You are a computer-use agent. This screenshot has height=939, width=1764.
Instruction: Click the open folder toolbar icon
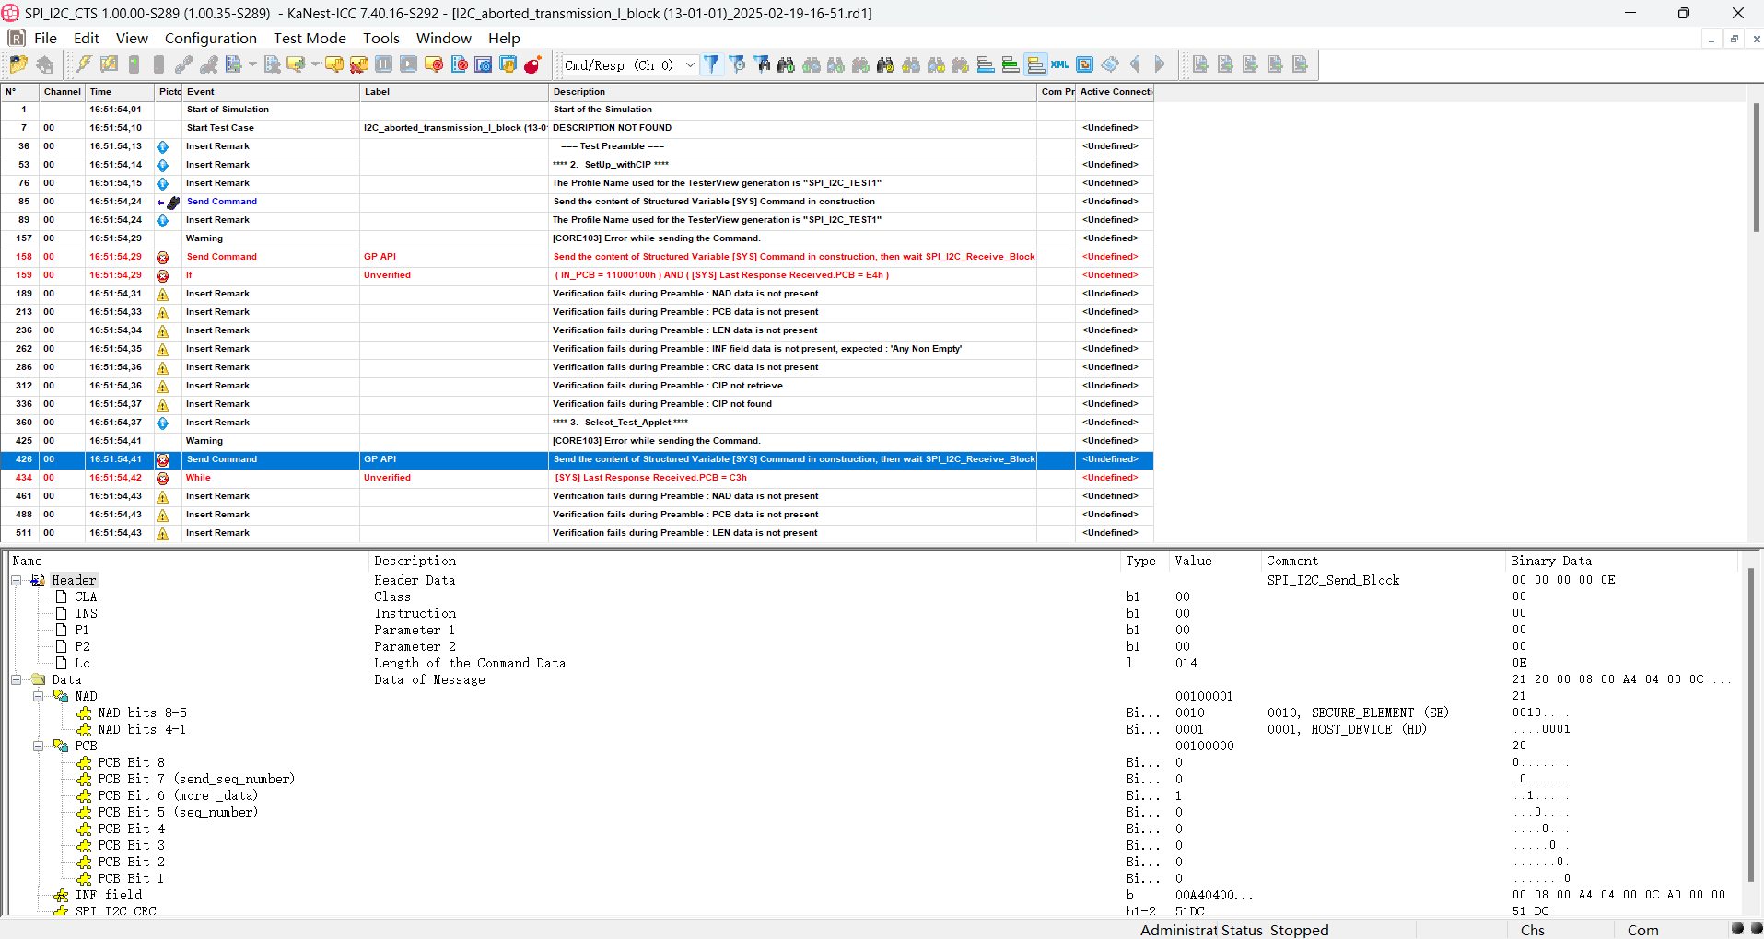point(18,64)
